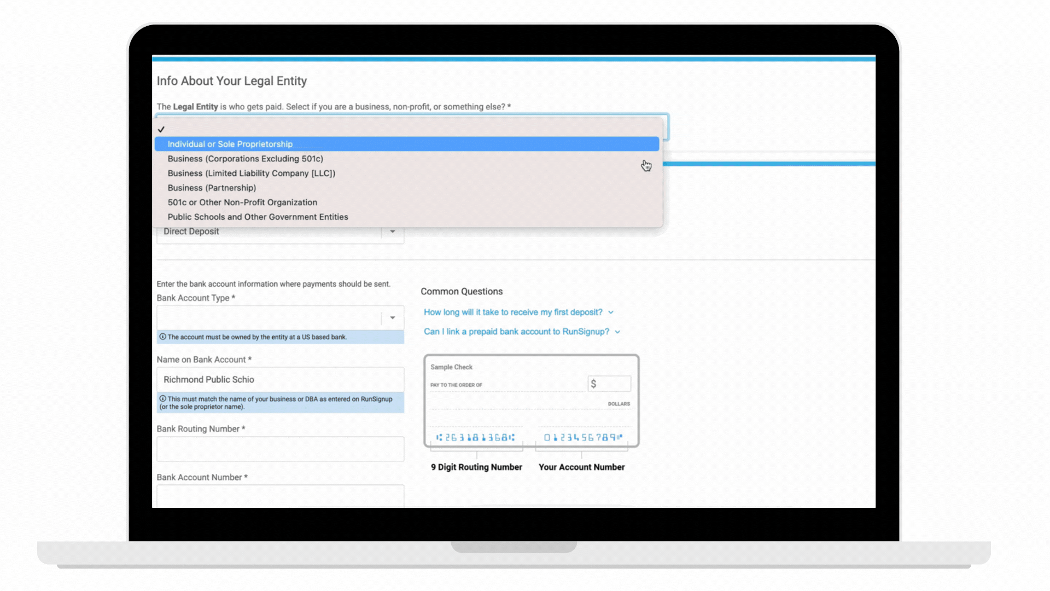The image size is (1050, 591).
Task: Open the Bank Account Type dropdown
Action: pyautogui.click(x=280, y=318)
